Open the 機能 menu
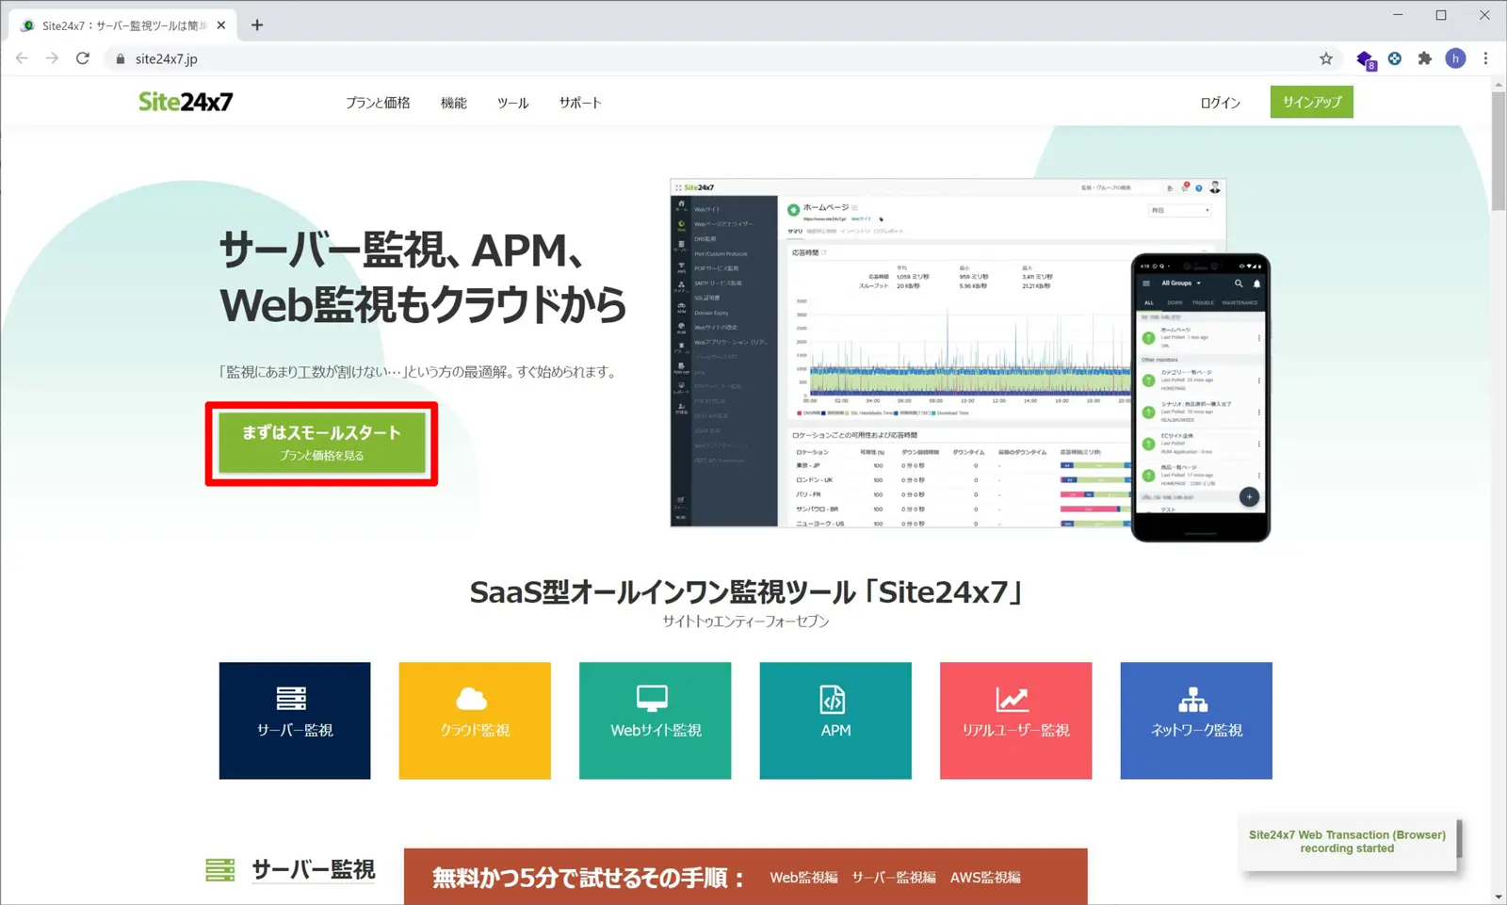This screenshot has width=1507, height=905. click(x=454, y=103)
